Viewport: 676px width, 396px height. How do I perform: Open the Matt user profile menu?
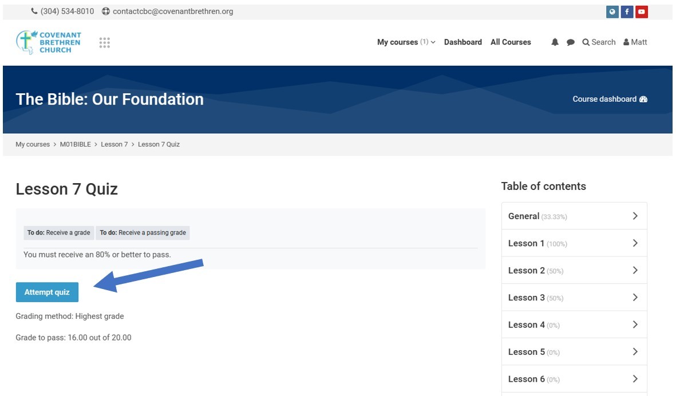pos(635,42)
